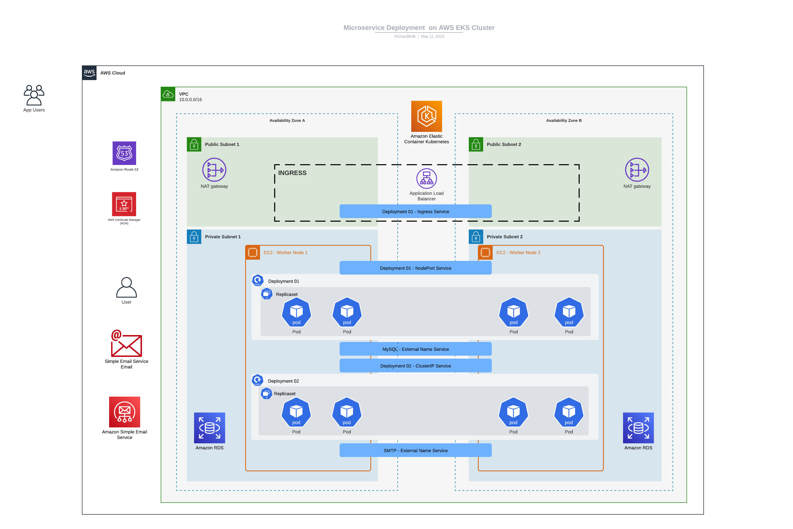Select the Deployment 01 - NodePort Service box
The image size is (793, 529).
416,268
